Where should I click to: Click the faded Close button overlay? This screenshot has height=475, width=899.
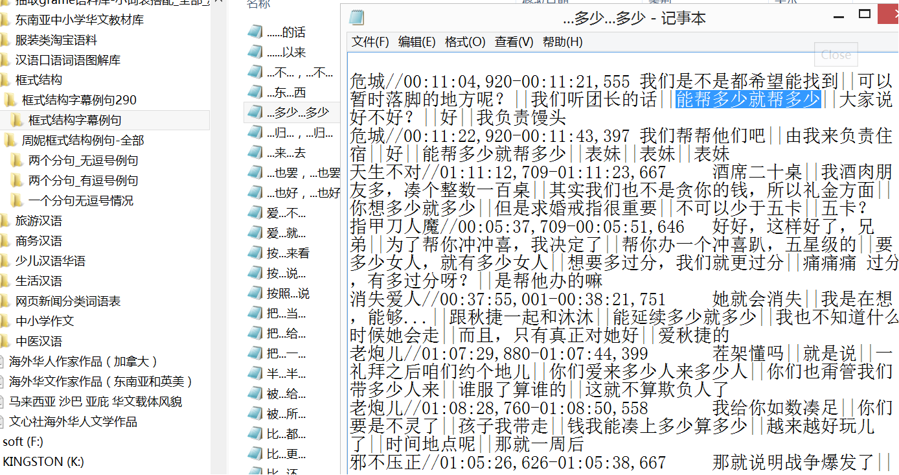836,55
